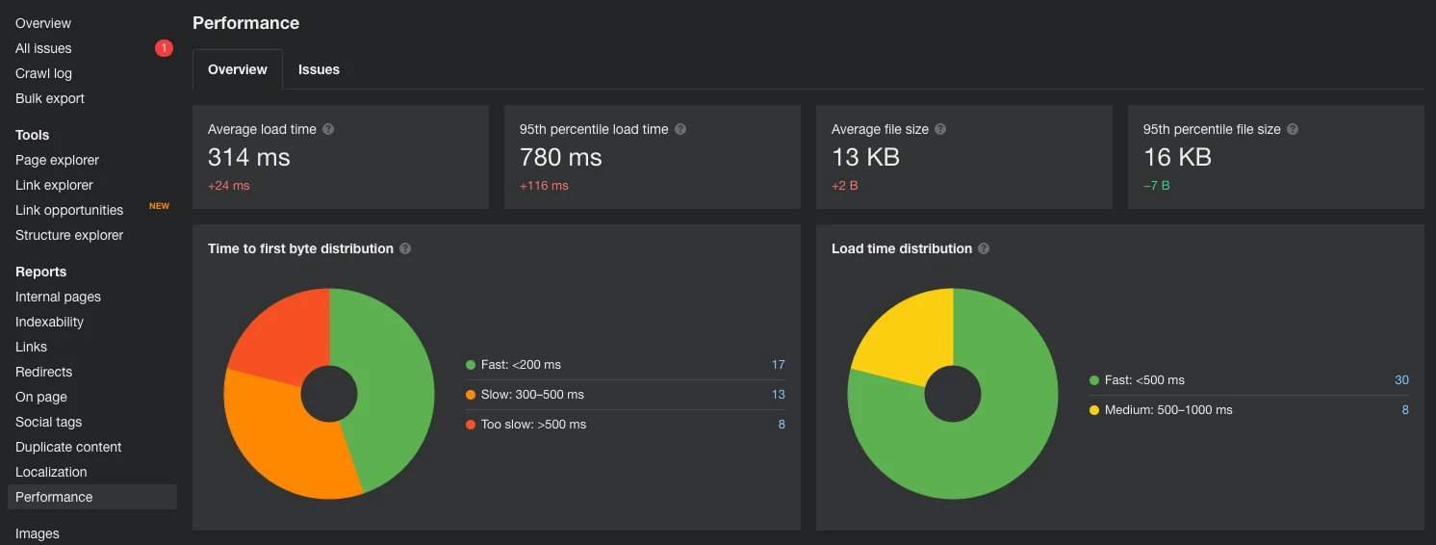This screenshot has width=1436, height=545.
Task: View Redirects report
Action: (43, 372)
